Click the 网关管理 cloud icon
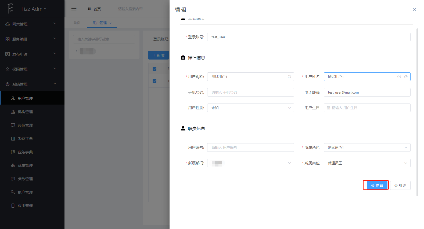This screenshot has width=424, height=229. 8,24
